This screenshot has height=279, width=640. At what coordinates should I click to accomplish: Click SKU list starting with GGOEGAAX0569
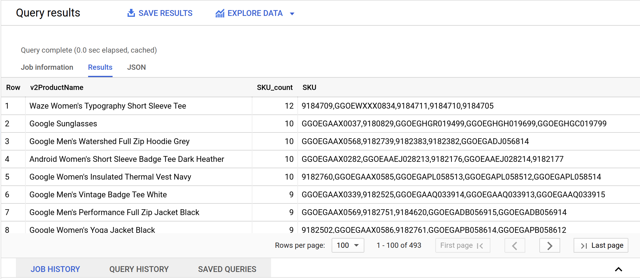pos(434,212)
